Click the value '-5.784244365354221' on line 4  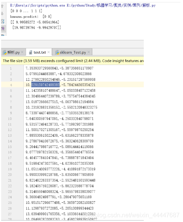pos(78,85)
